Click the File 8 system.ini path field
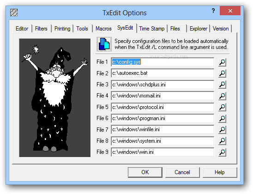Viewport: 253px width, 194px height. (x=163, y=141)
